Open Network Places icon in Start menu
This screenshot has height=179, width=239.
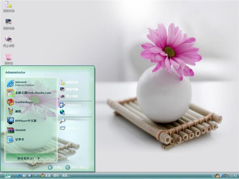(x=62, y=96)
